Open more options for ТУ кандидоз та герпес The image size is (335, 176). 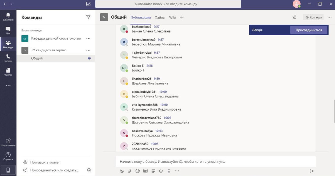[88, 50]
